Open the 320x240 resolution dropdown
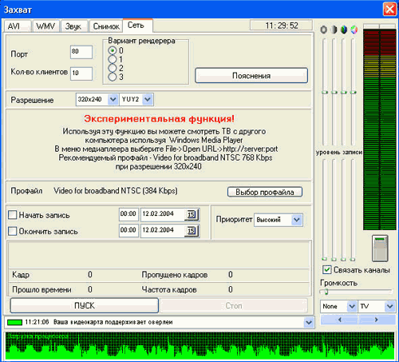 pyautogui.click(x=113, y=99)
